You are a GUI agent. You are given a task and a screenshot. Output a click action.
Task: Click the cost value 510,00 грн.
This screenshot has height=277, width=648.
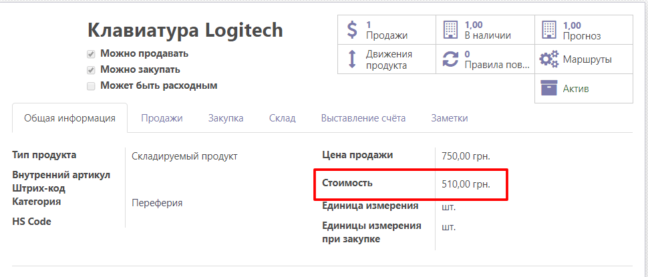pyautogui.click(x=466, y=184)
